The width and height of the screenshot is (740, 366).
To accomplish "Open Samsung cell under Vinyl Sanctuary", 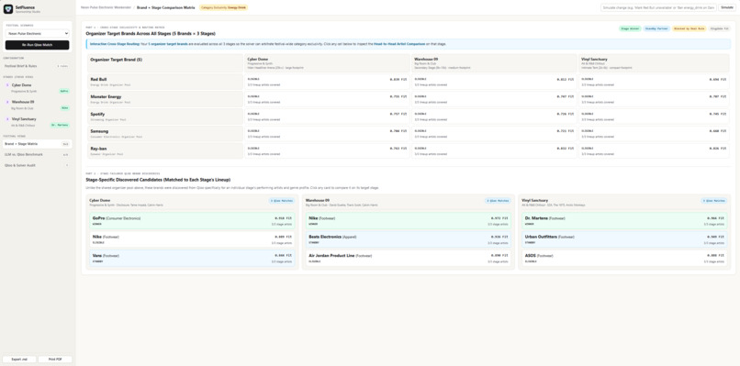I will tap(654, 134).
